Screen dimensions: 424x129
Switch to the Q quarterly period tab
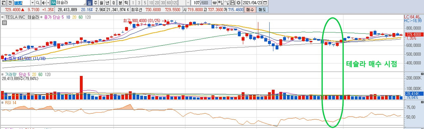pyautogui.click(x=114, y=3)
